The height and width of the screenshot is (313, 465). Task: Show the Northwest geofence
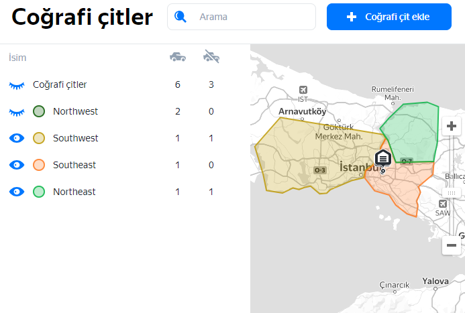click(x=17, y=111)
